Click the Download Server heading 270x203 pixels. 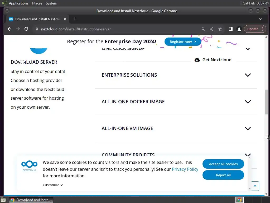pyautogui.click(x=34, y=62)
